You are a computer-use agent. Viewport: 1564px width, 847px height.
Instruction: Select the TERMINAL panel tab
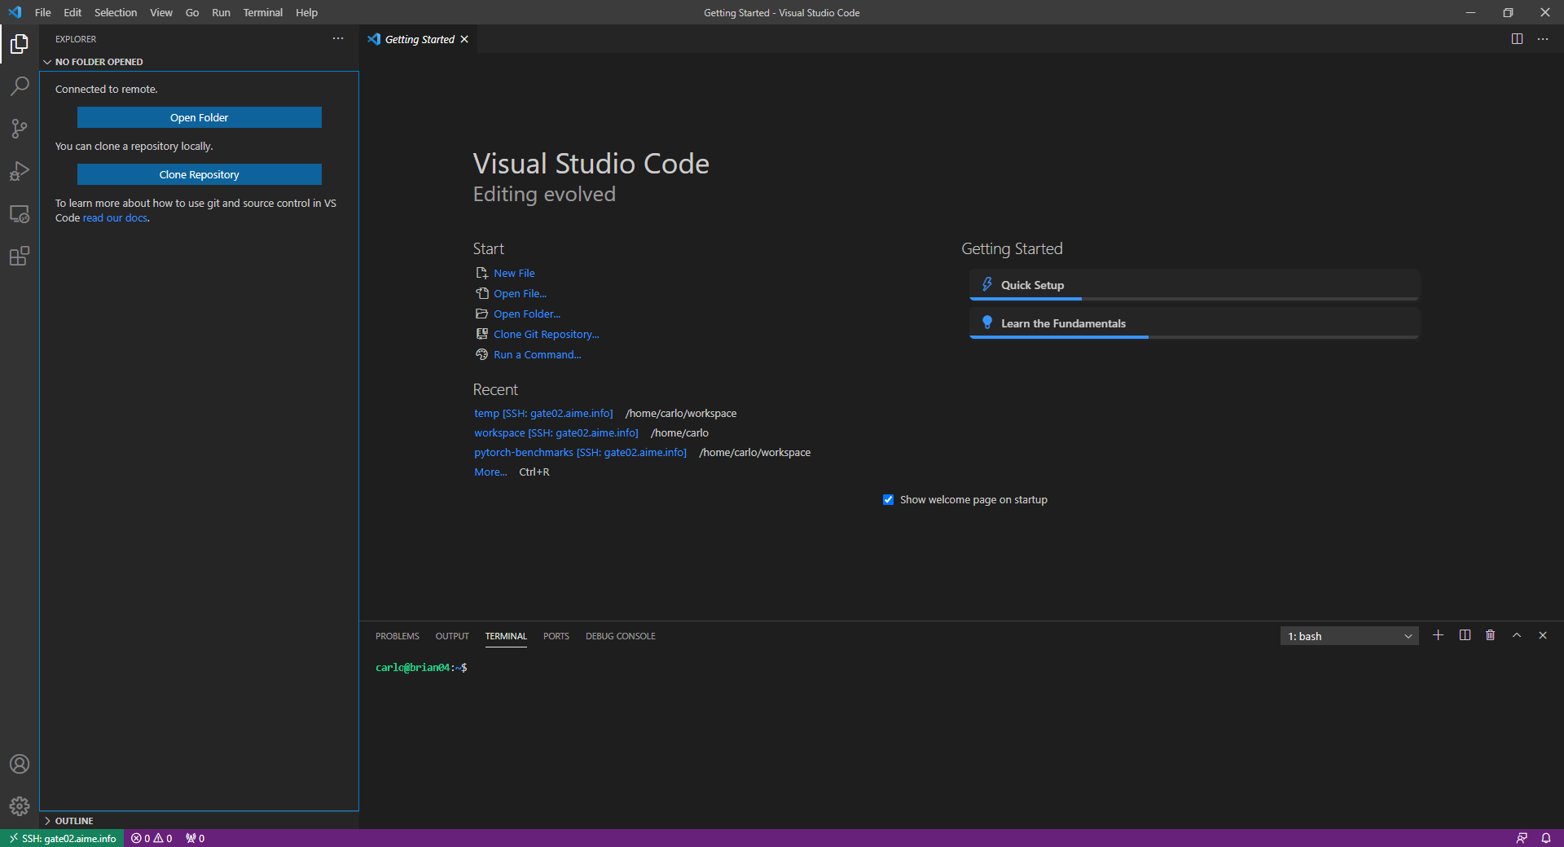click(x=506, y=636)
